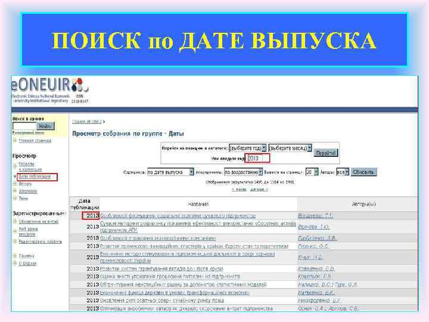
Task: Click bullet icon beside Темы
Action: pyautogui.click(x=15, y=198)
